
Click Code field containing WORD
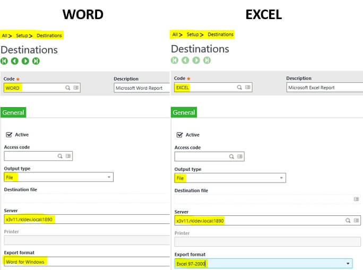click(x=42, y=88)
